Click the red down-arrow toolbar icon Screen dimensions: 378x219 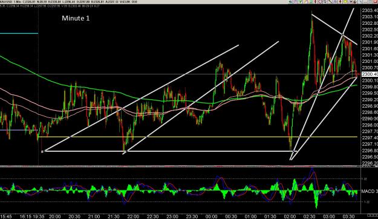[x=340, y=2]
